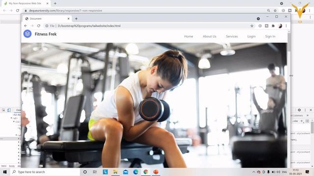Open a new tab in the background Chrome window
The height and width of the screenshot is (176, 314).
(x=55, y=3)
